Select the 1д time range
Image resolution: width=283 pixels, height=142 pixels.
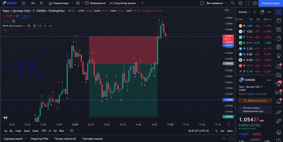click(6, 131)
